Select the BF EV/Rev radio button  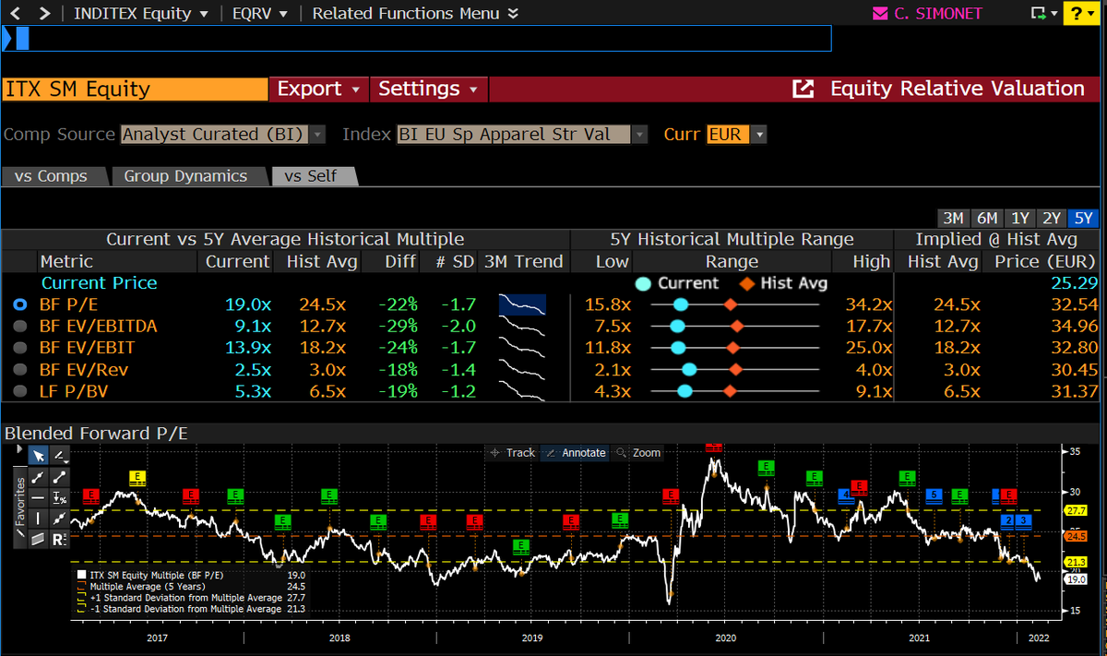point(19,369)
